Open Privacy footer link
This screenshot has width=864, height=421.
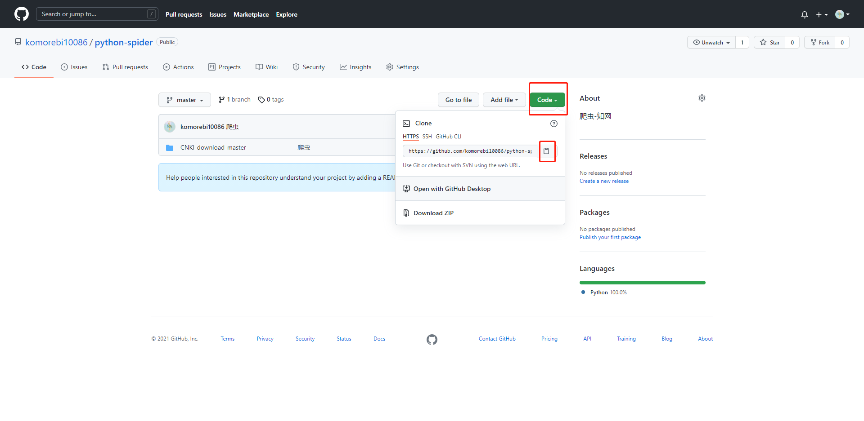[265, 339]
